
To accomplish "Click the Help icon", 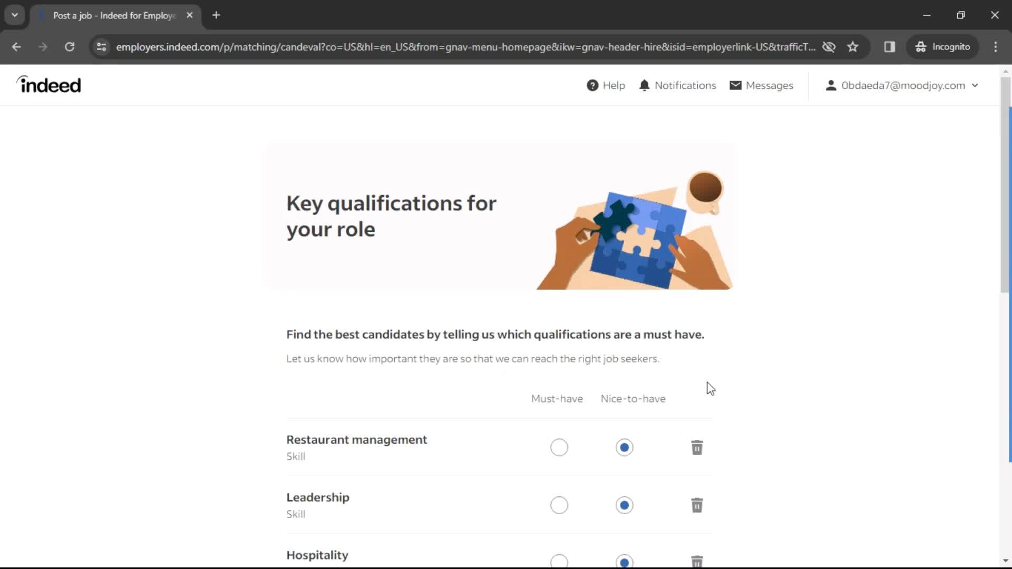I will coord(592,85).
